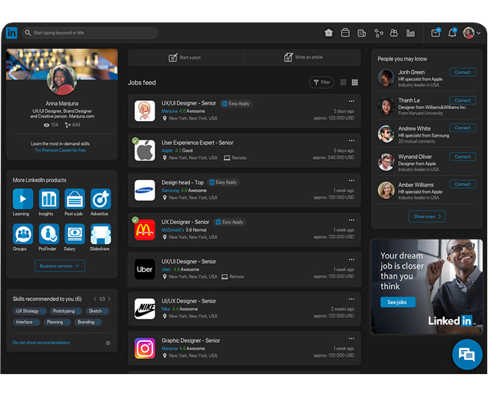Open options menu for Uber UX/UI Designer job

coord(351,259)
